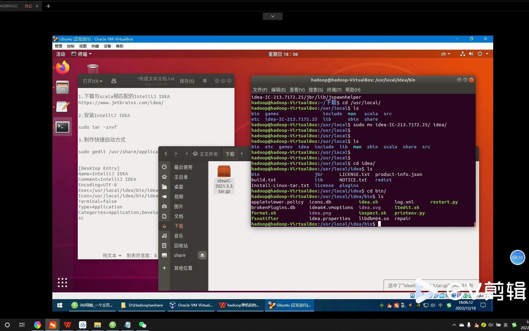
Task: Open Firefox from the Ubuntu dock
Action: [x=62, y=67]
